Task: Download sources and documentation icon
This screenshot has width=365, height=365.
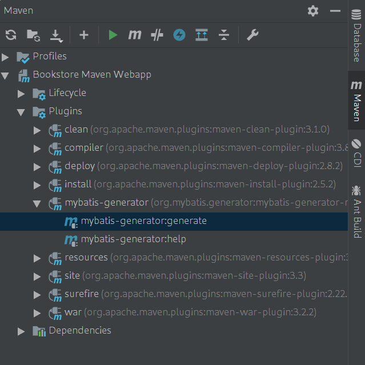Action: (56, 36)
